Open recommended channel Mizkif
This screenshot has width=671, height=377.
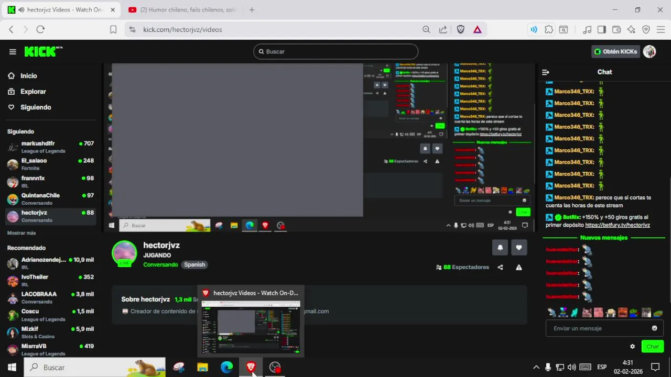[51, 332]
